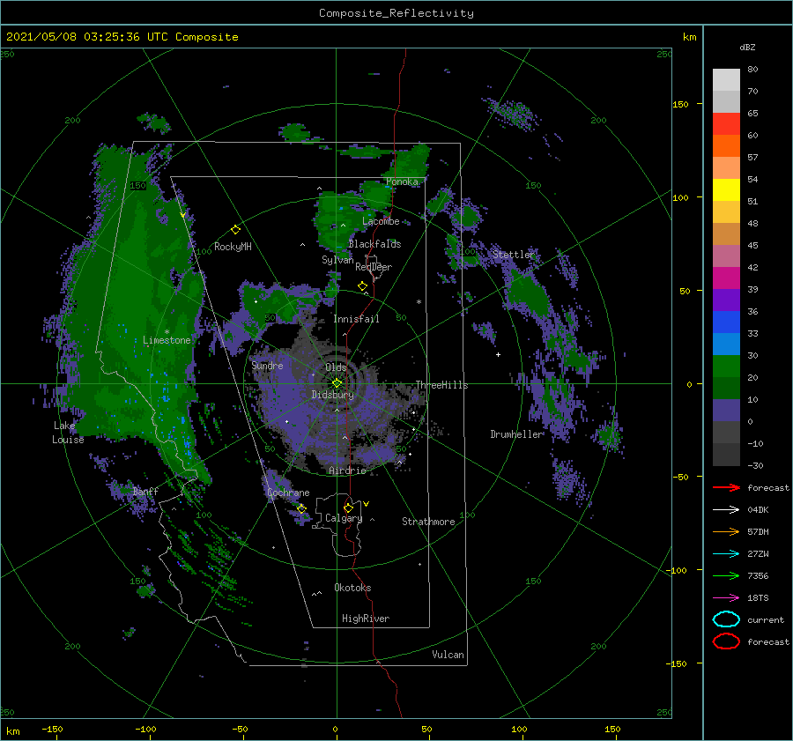This screenshot has width=793, height=741.
Task: Click the Ponoka town label
Action: coord(402,182)
